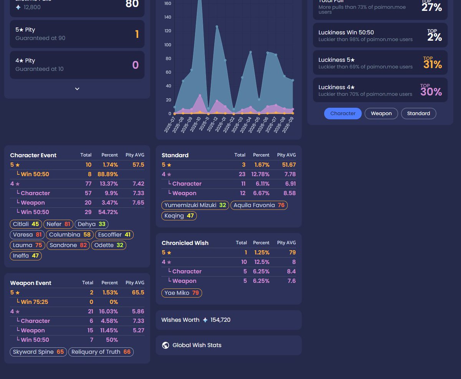Click the Citlali 45 pull tag

click(x=26, y=224)
